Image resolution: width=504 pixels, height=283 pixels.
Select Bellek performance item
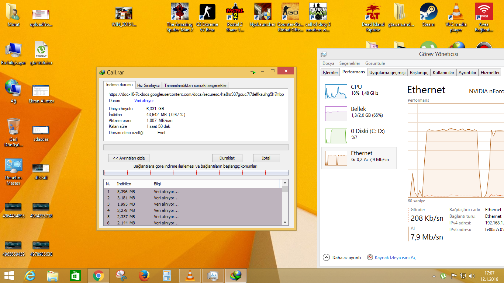[x=359, y=113]
